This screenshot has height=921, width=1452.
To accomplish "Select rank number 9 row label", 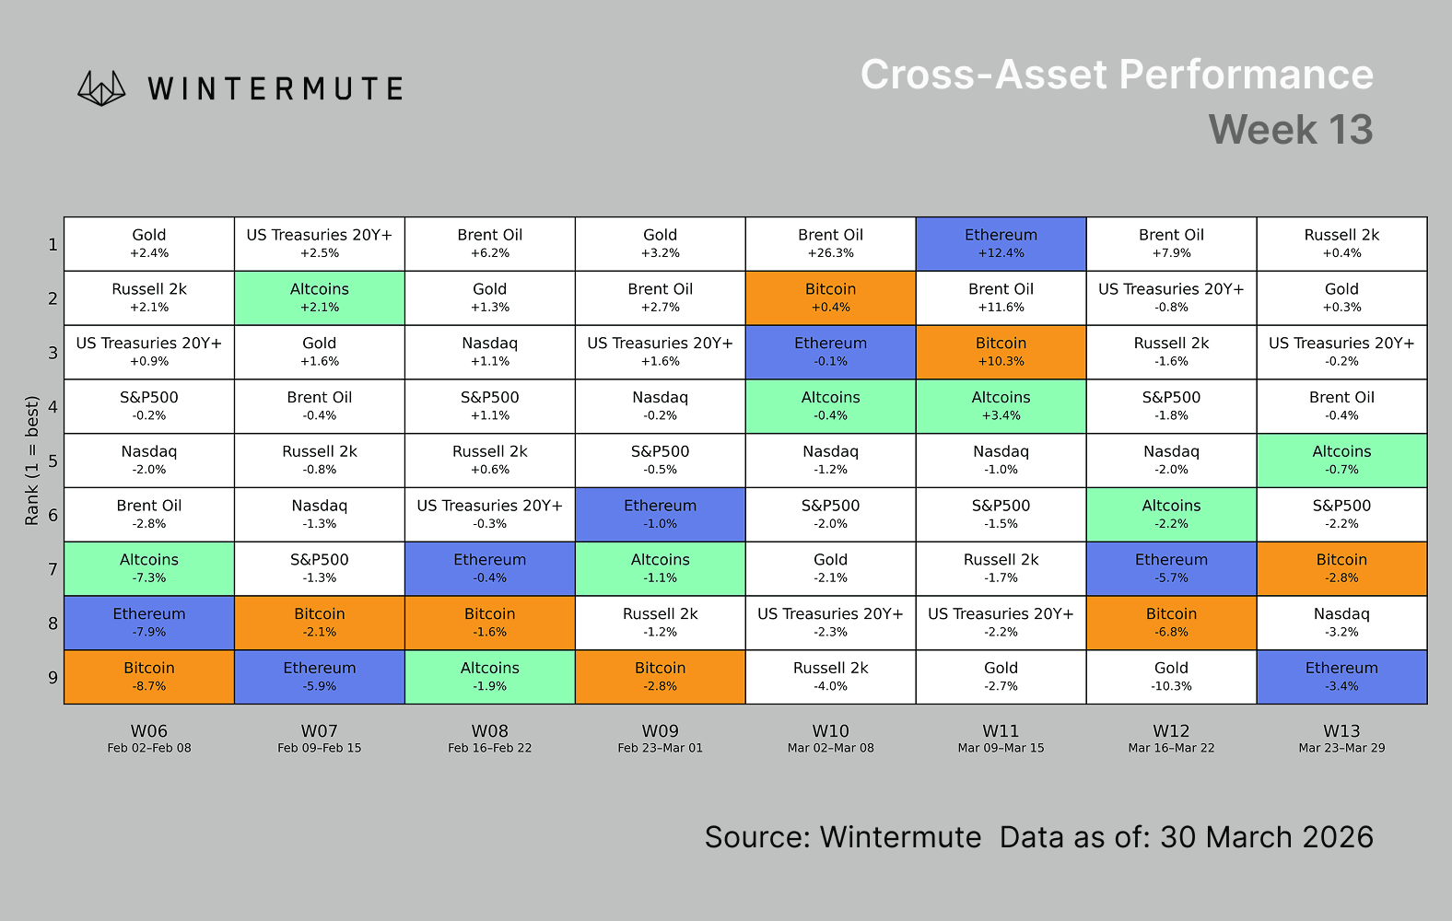I will coord(53,678).
